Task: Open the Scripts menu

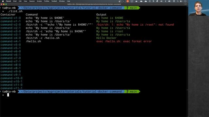Action: [x=39, y=1]
